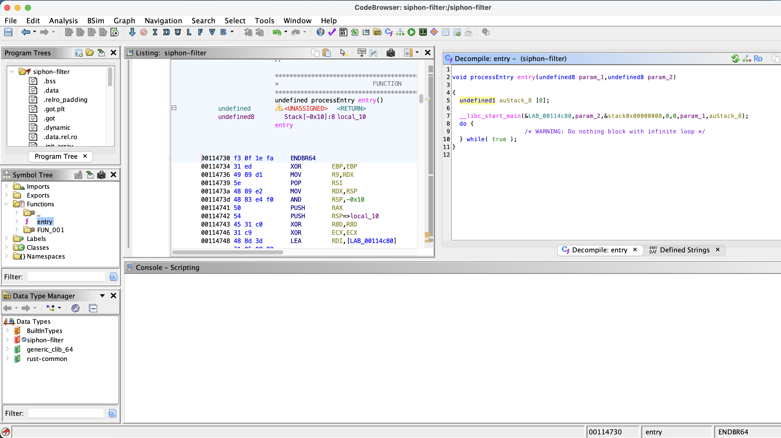Click the green play/run script icon
Screen dimensions: 781x438
coord(411,32)
